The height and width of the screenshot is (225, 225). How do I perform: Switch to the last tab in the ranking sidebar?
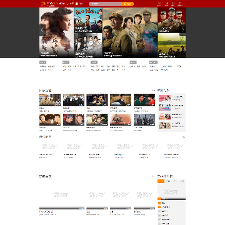pos(182,181)
